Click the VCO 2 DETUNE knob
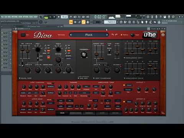This screenshot has width=184, height=138. tap(58, 59)
